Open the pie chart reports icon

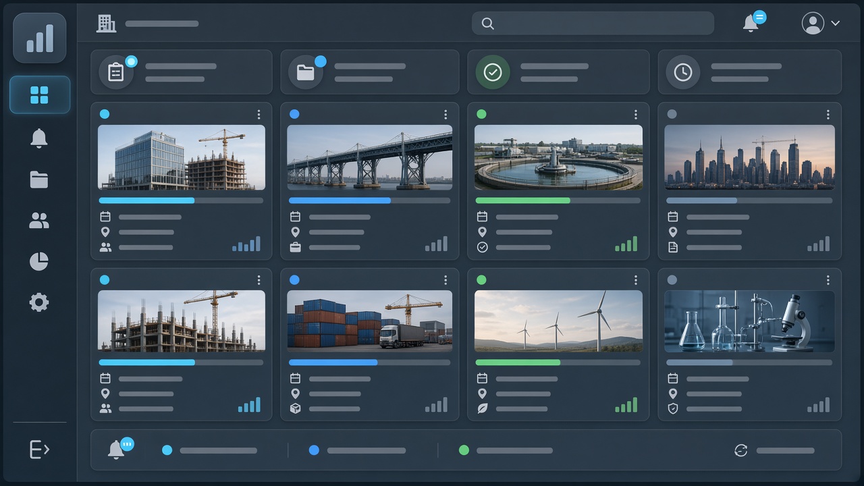pyautogui.click(x=39, y=261)
